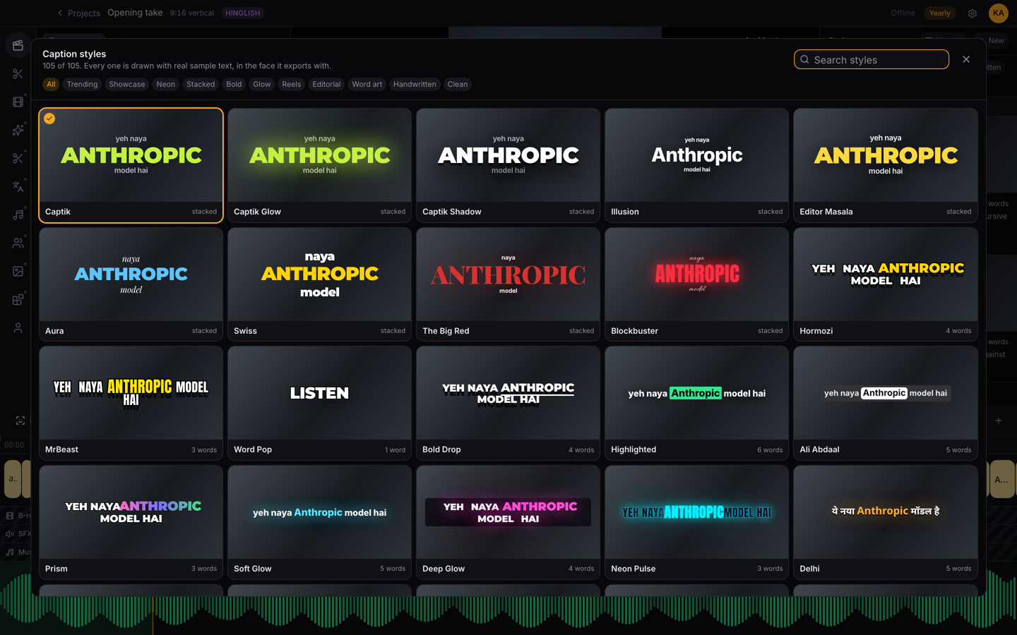Click the HINGLISH language badge
Image resolution: width=1017 pixels, height=635 pixels.
[x=242, y=13]
